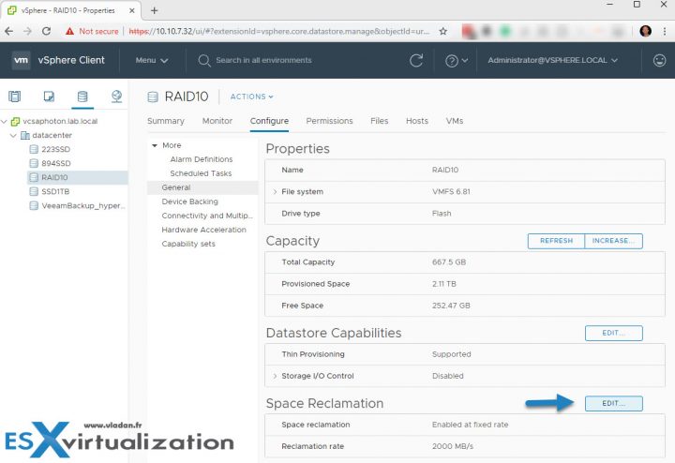Screen dimensions: 675x463
Task: Refresh the vSphere Client with the circular arrow
Action: [x=416, y=60]
